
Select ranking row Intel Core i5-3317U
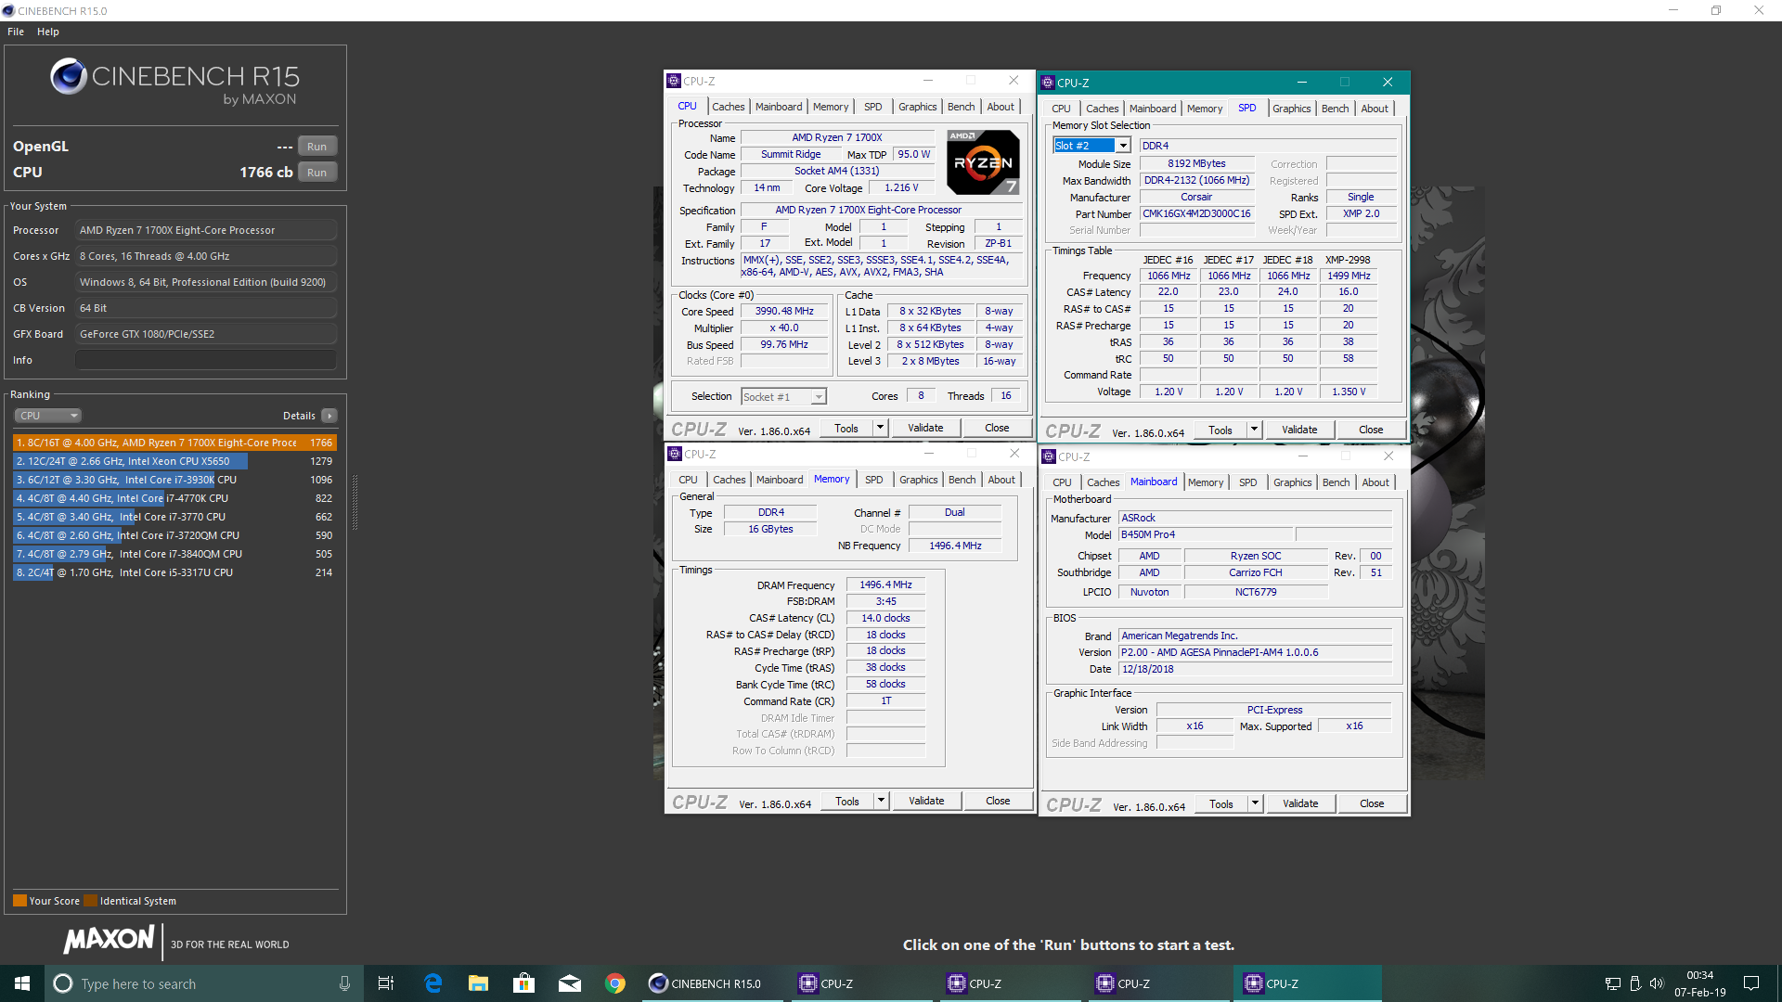pyautogui.click(x=174, y=572)
